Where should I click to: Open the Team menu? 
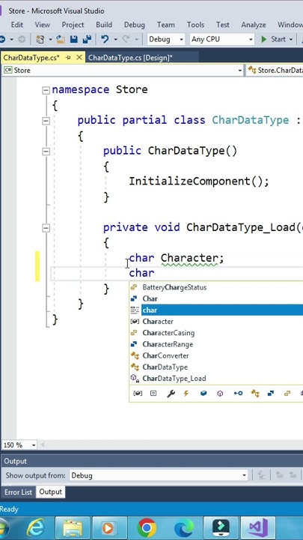click(166, 25)
